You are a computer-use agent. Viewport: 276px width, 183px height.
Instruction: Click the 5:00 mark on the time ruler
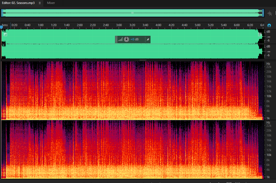(x=198, y=25)
